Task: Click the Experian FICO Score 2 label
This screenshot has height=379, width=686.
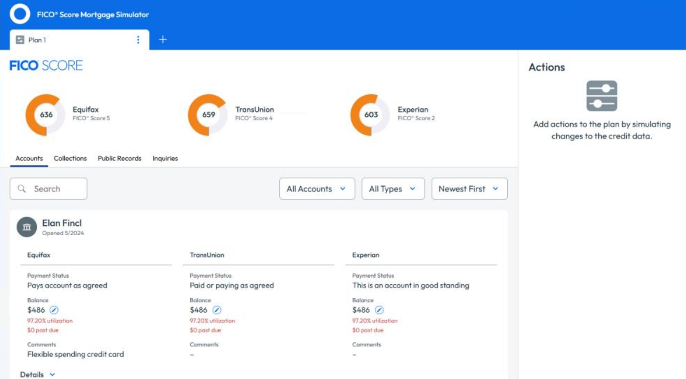Action: pyautogui.click(x=416, y=119)
